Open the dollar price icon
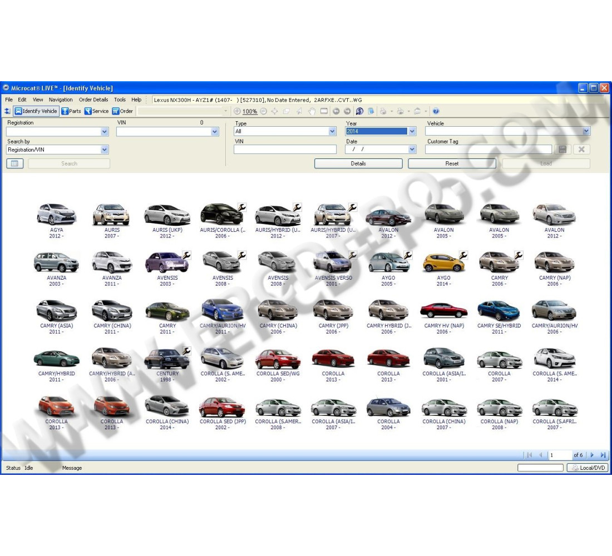 [359, 111]
